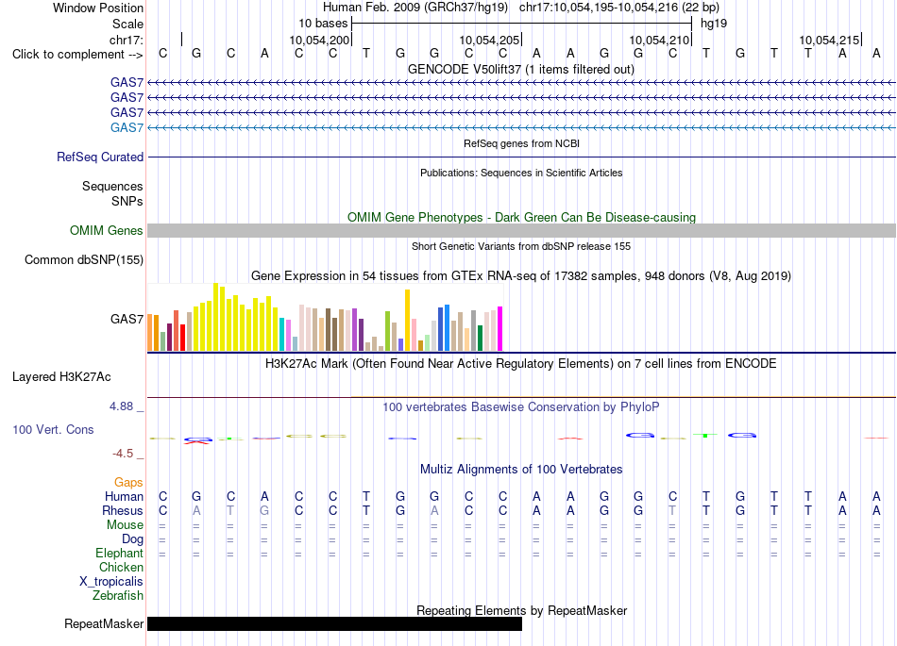Select the Human species row label
The image size is (897, 646).
124,496
